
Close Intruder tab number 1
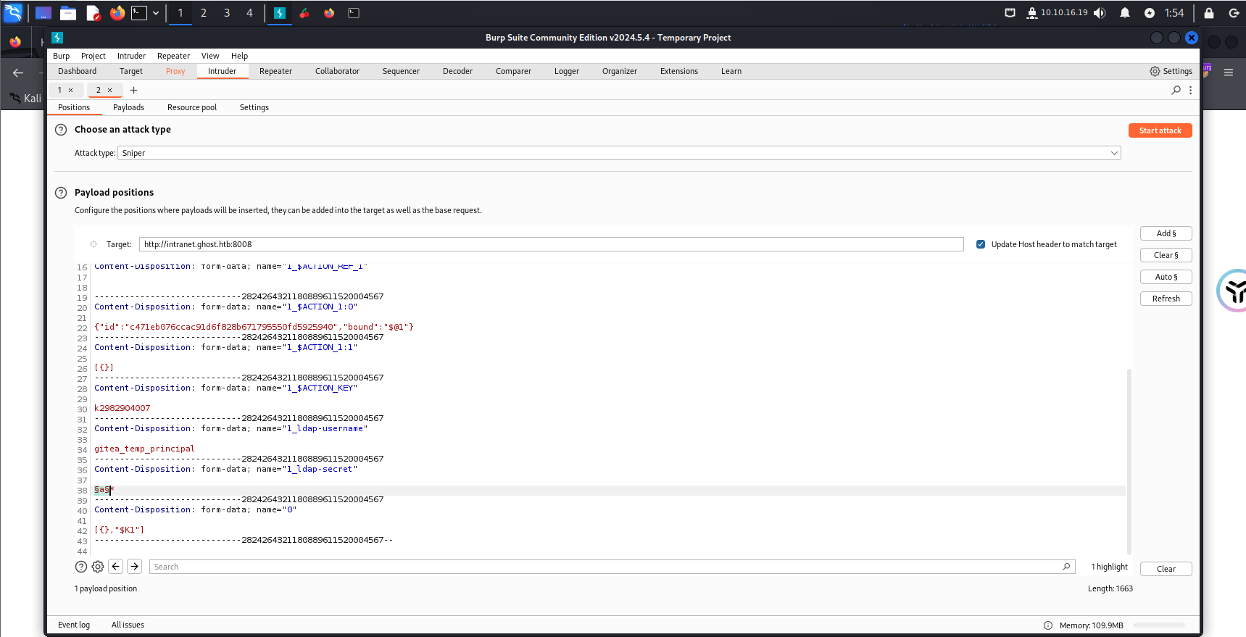click(x=70, y=90)
